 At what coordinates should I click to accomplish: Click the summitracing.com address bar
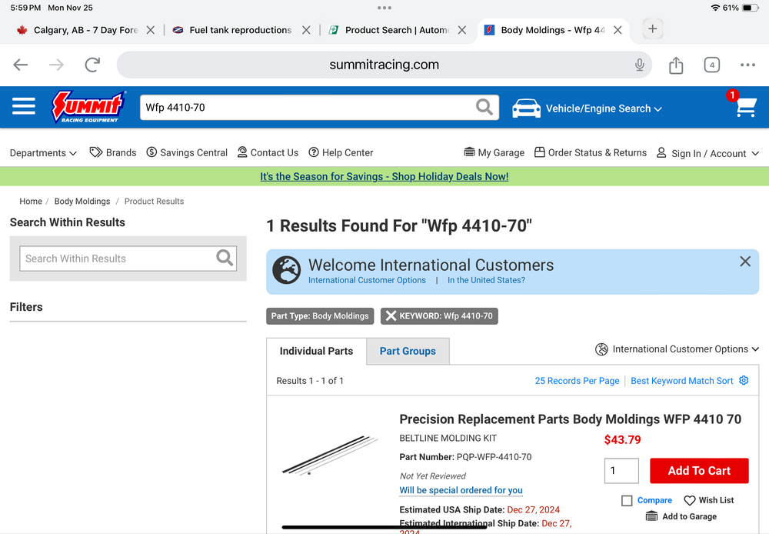click(384, 65)
